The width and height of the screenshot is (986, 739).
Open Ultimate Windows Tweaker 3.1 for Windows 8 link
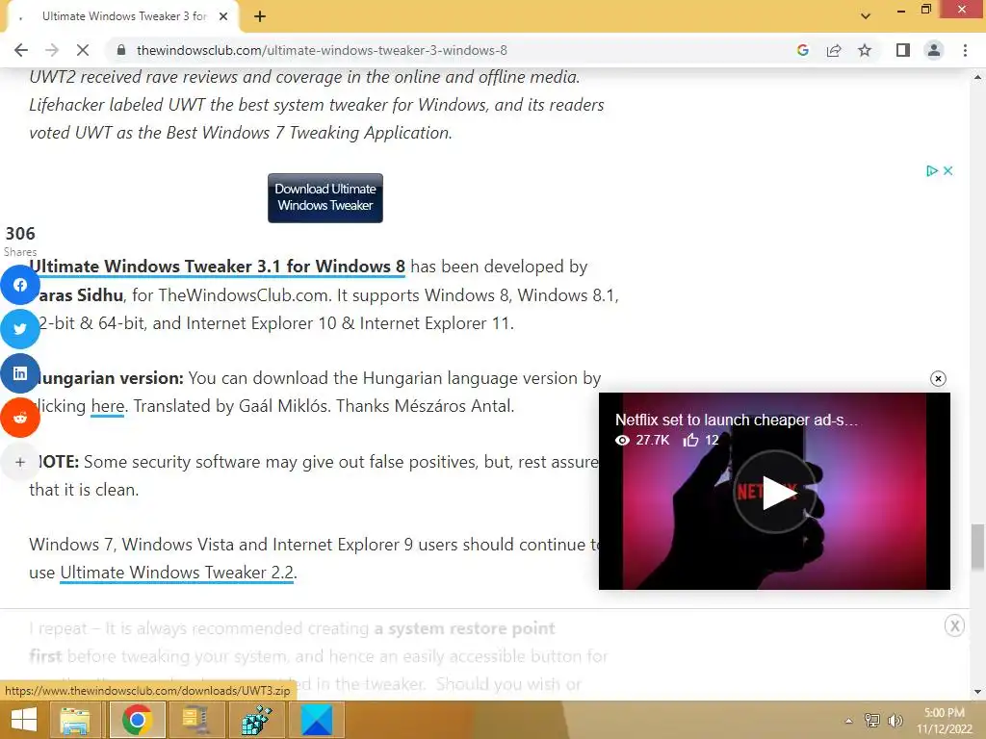[217, 267]
